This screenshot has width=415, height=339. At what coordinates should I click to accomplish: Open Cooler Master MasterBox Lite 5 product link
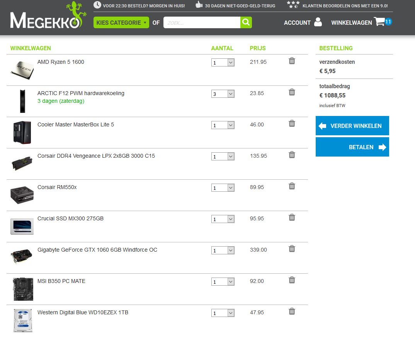coord(76,124)
